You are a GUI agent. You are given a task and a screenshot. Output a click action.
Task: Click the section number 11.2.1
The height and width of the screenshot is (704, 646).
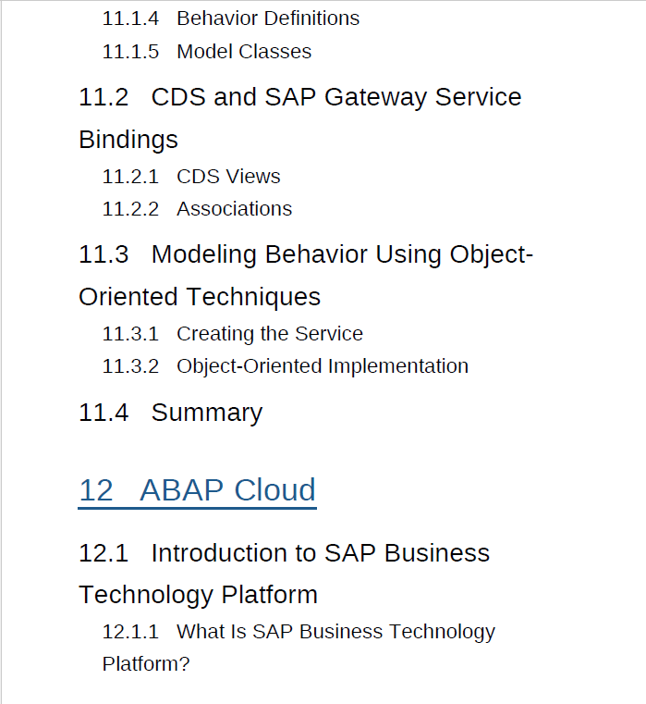[x=130, y=177]
